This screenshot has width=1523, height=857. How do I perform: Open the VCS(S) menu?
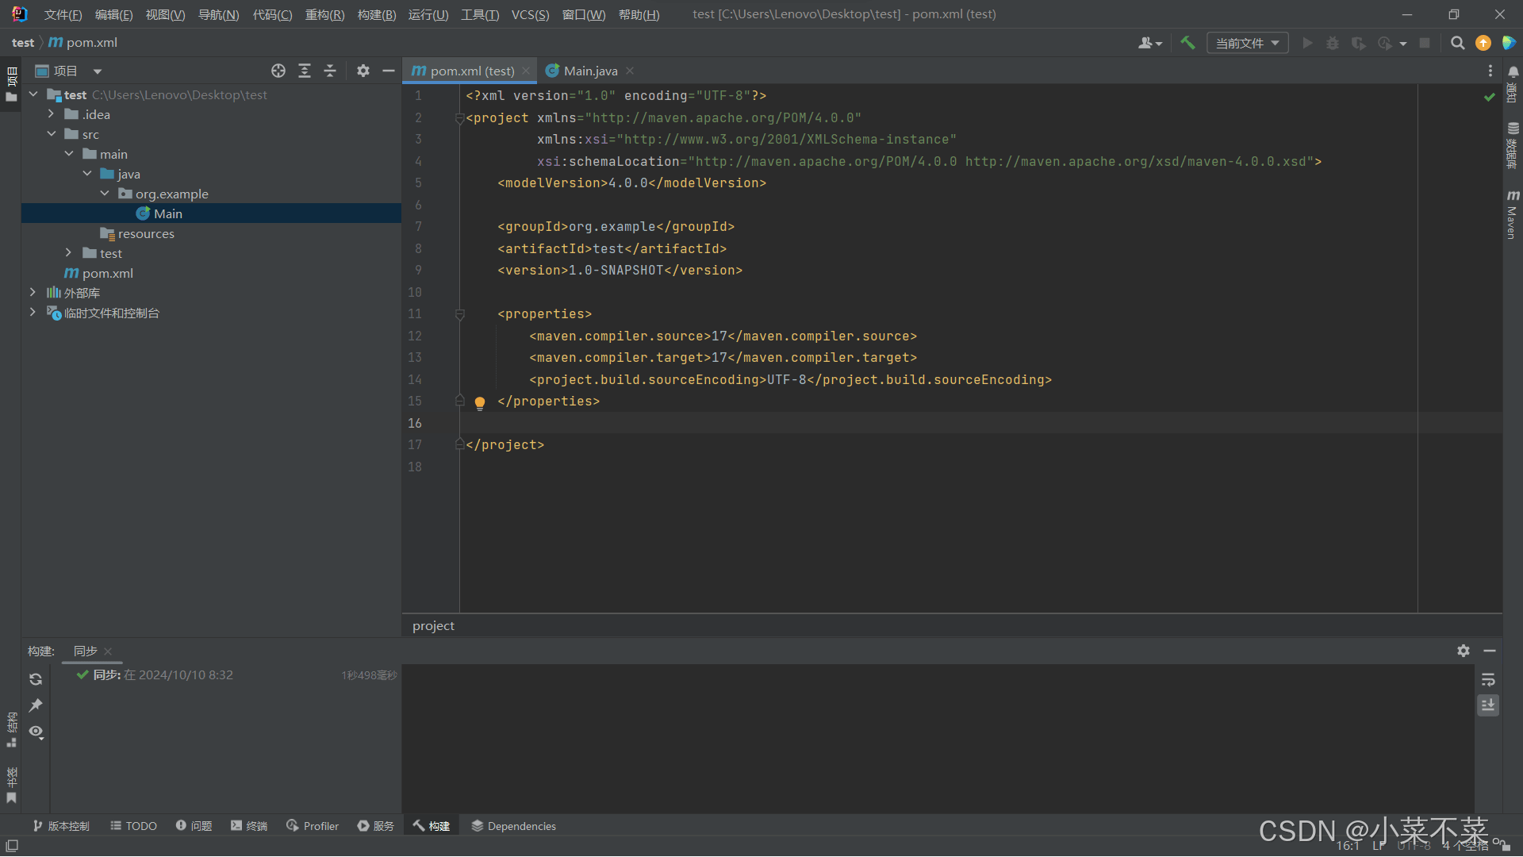[530, 14]
